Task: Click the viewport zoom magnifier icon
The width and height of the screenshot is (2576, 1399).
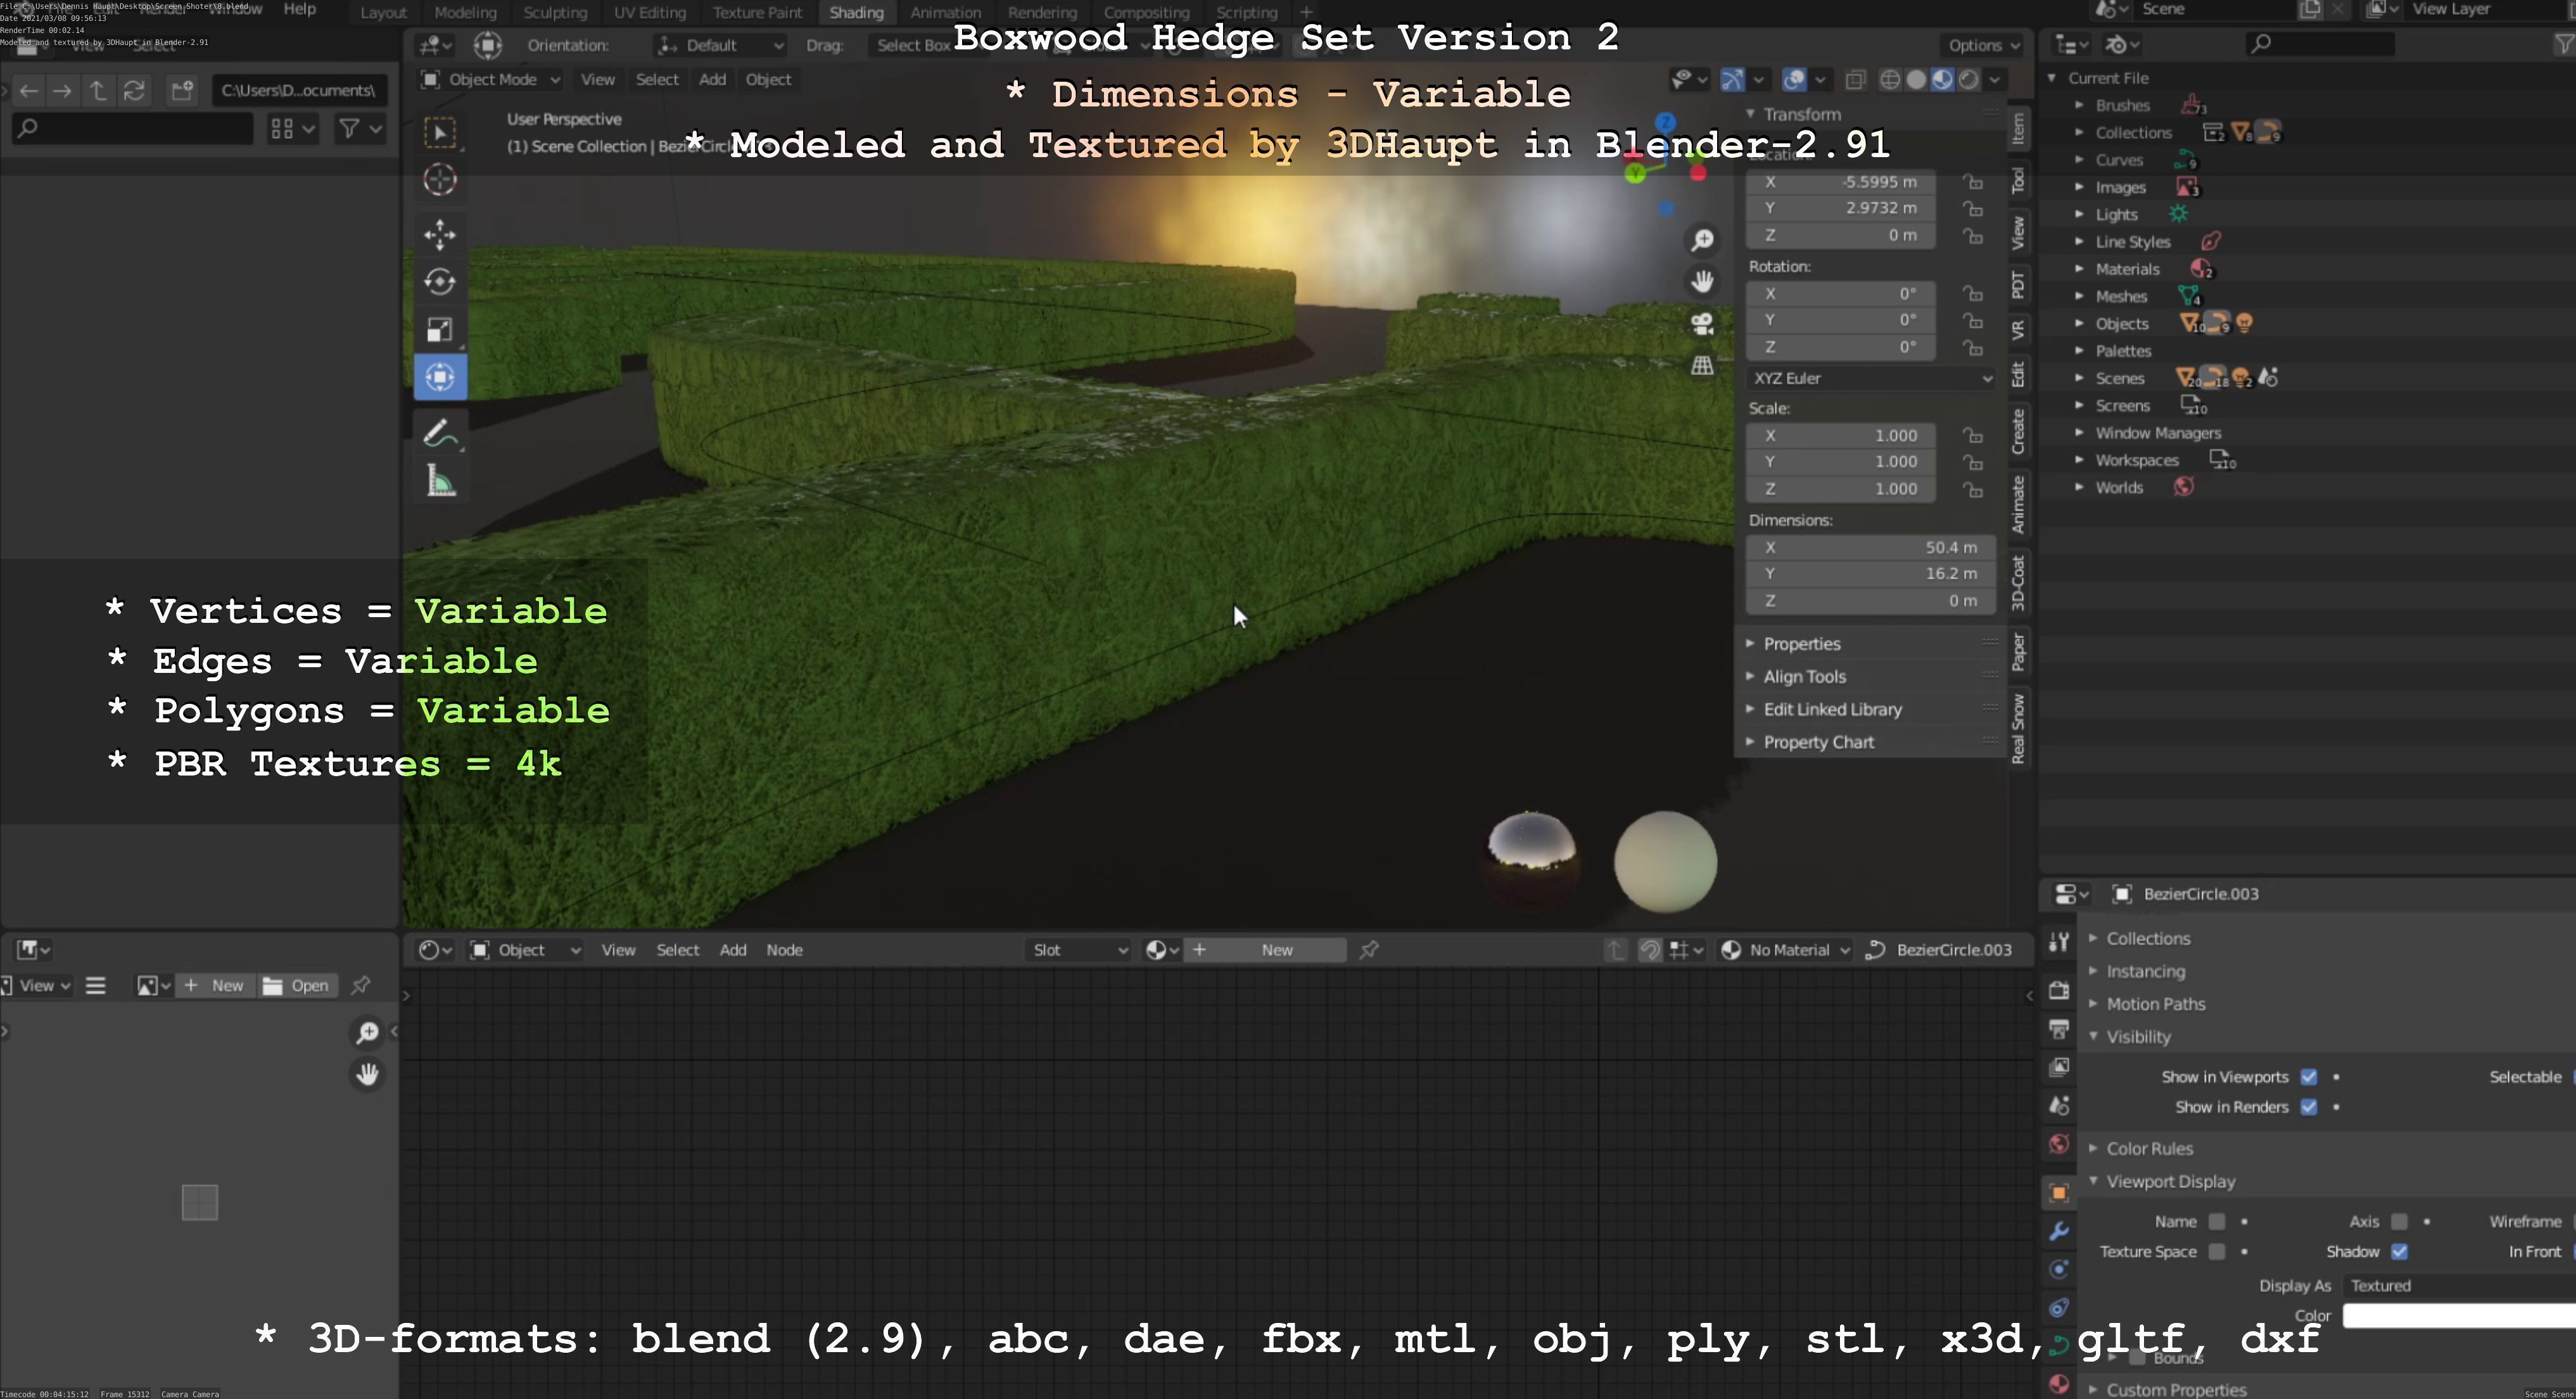Action: point(1702,240)
